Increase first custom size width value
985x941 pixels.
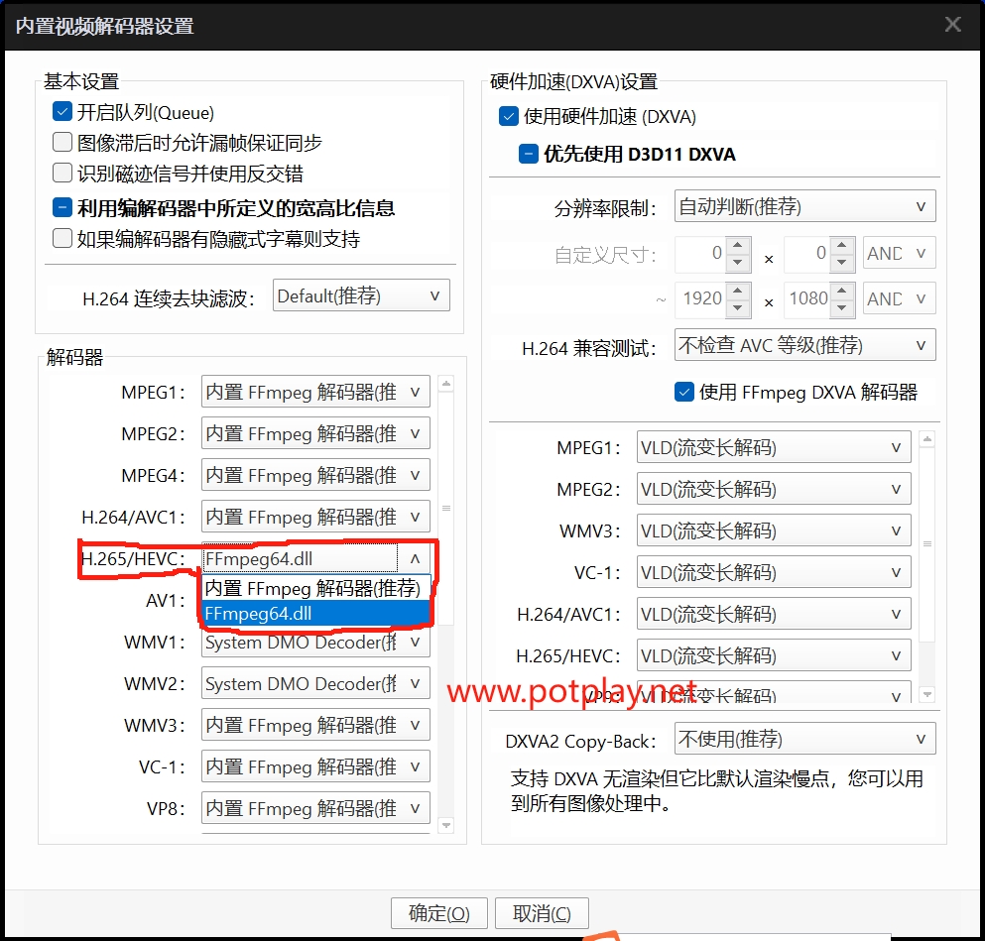click(738, 246)
